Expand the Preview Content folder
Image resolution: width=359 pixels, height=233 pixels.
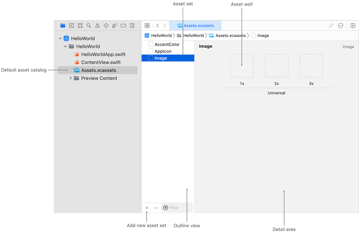(x=71, y=78)
